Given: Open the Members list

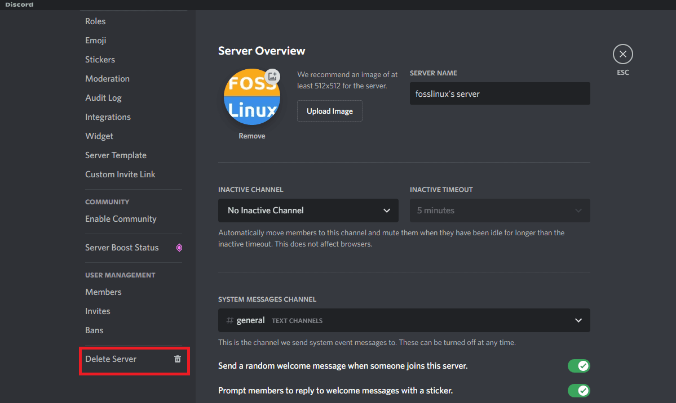Looking at the screenshot, I should (104, 292).
